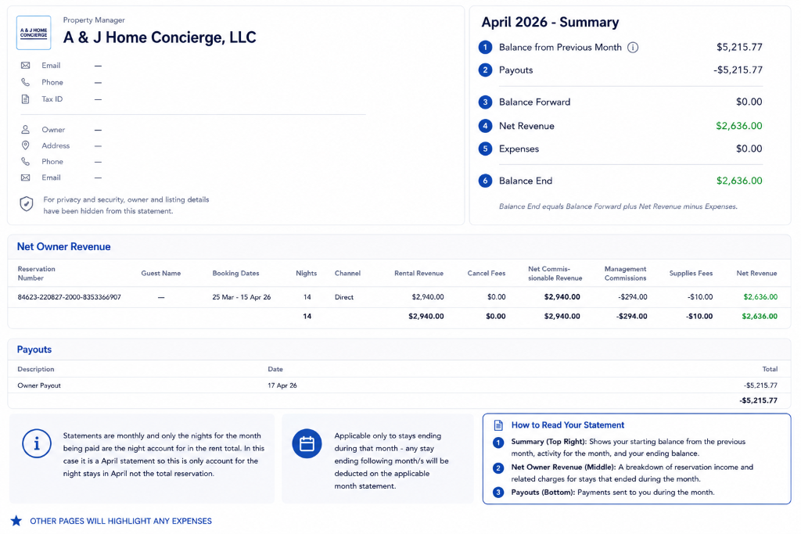The image size is (801, 534).
Task: Click the Balance End label
Action: click(526, 181)
